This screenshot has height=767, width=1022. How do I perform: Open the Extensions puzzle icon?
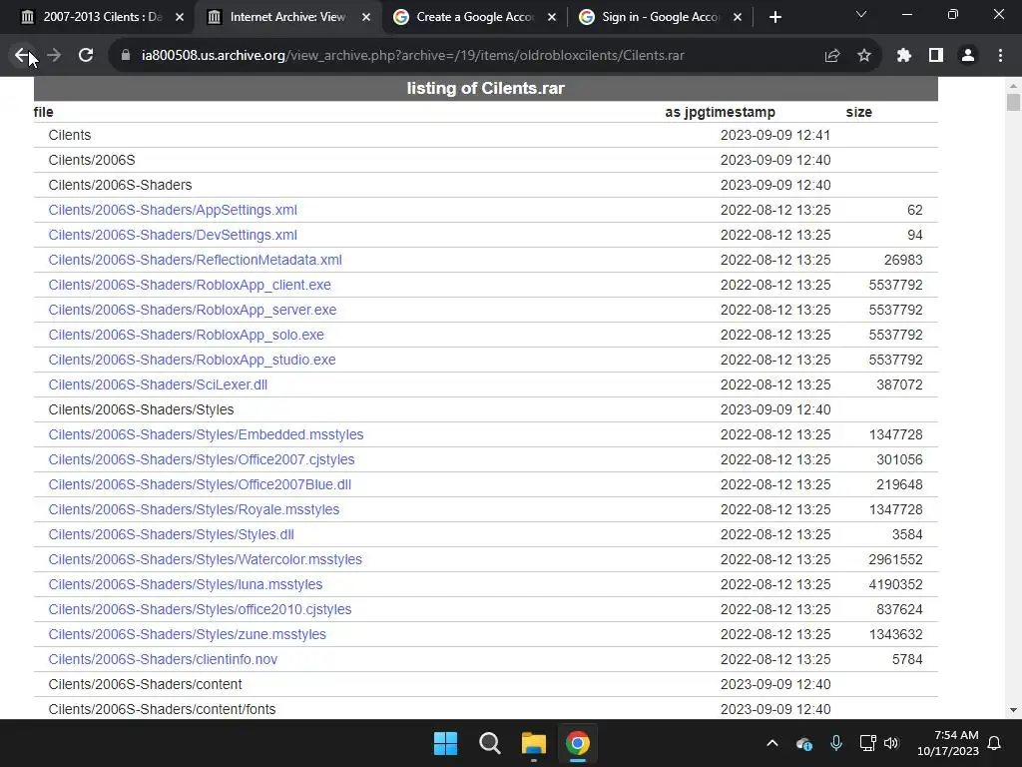(904, 56)
